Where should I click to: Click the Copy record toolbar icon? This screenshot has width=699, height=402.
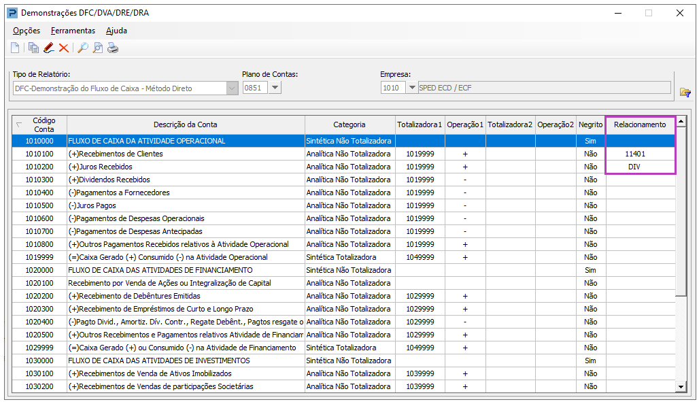coord(33,48)
